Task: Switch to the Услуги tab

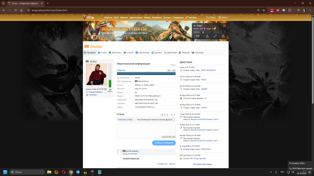Action: [128, 53]
